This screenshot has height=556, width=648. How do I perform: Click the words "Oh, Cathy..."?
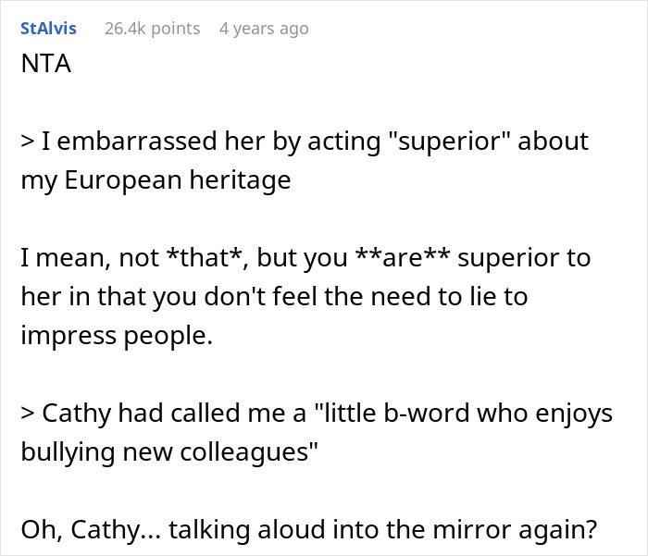(x=78, y=529)
